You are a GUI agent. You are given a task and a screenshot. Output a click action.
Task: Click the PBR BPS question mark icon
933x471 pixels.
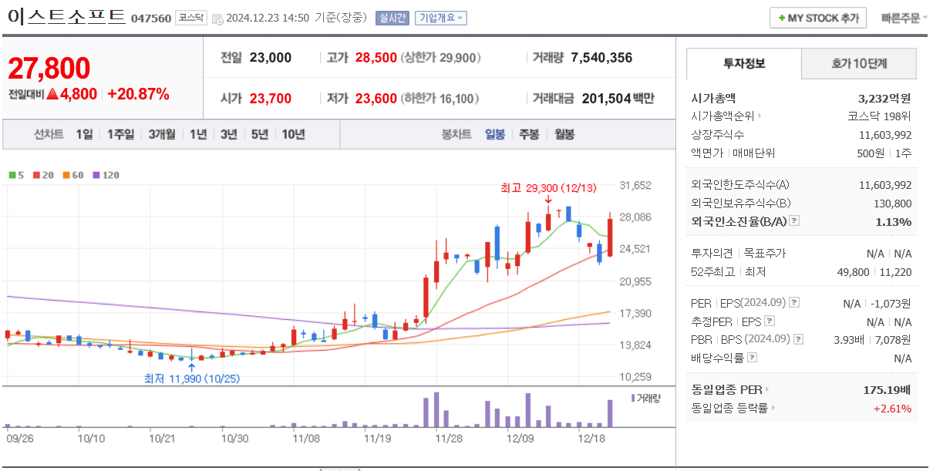(797, 339)
